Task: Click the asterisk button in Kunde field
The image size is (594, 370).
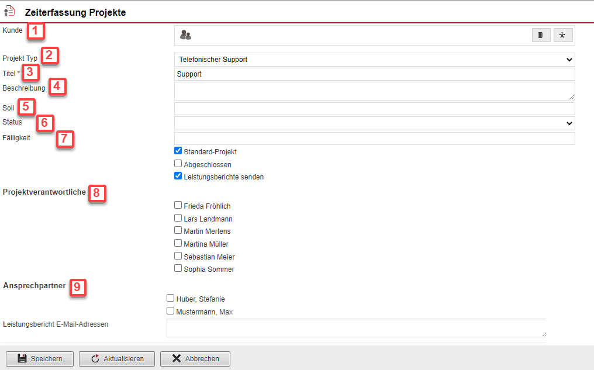Action: tap(562, 36)
